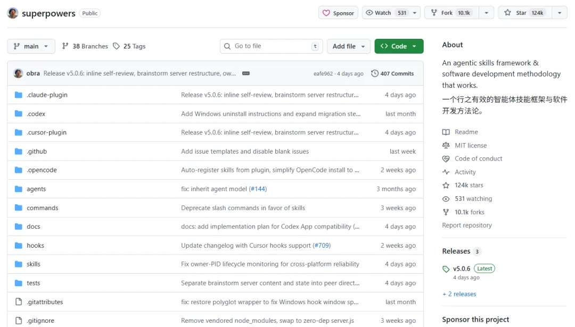575x327 pixels.
Task: Open pull request #709 link
Action: pyautogui.click(x=322, y=245)
